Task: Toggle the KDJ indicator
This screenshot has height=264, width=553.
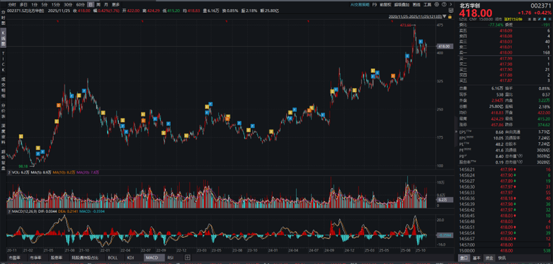Action: (x=131, y=258)
